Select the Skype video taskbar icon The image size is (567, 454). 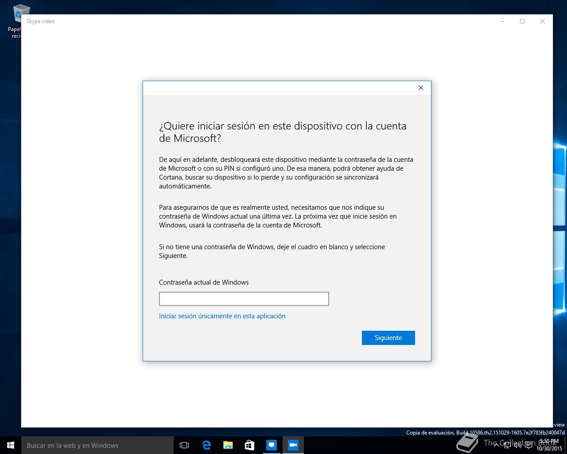tap(293, 445)
